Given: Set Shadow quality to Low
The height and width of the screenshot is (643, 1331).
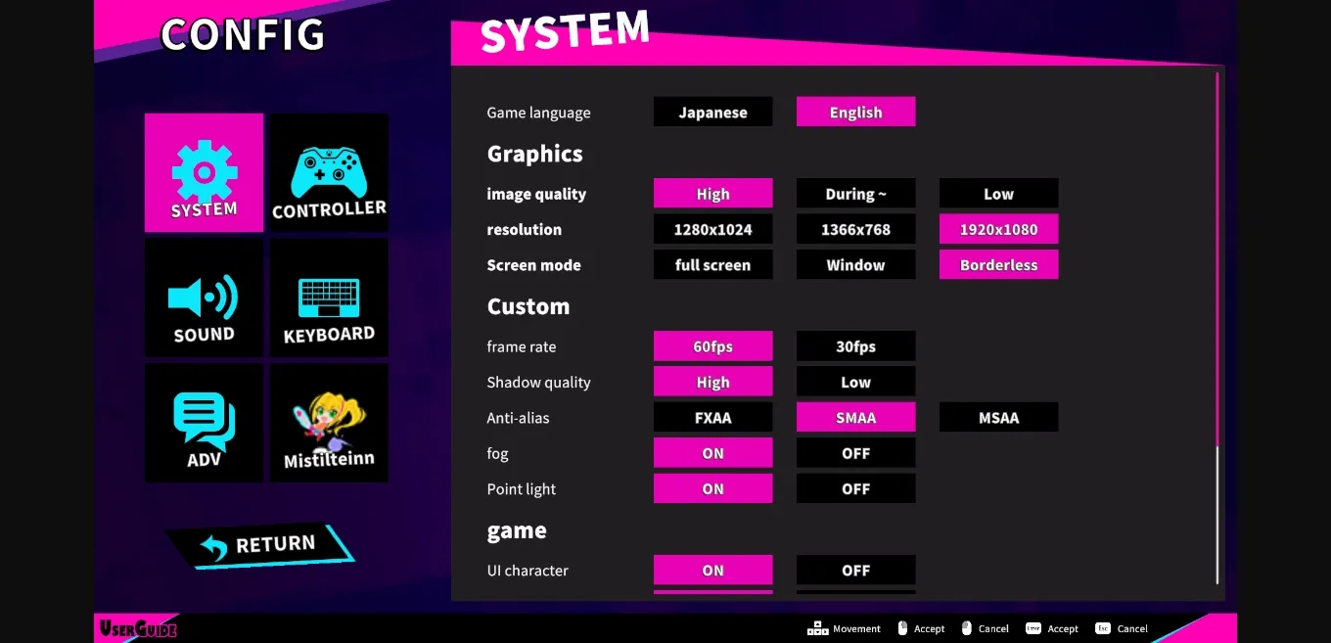Looking at the screenshot, I should [855, 382].
